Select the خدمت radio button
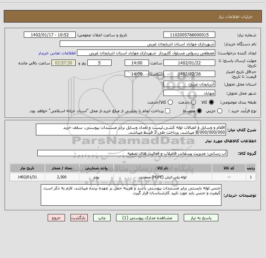The image size is (266, 258). (193, 102)
